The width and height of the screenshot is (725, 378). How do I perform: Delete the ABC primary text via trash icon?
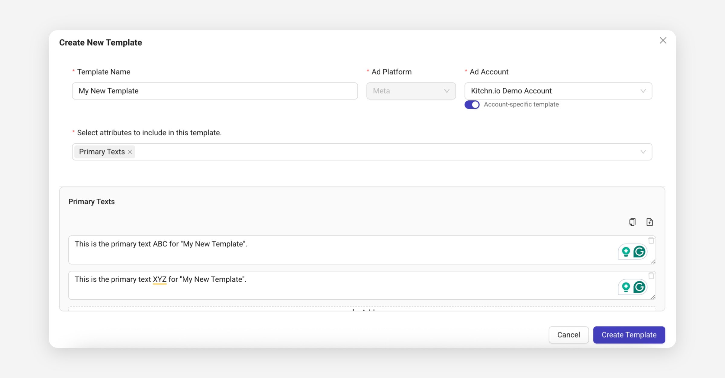pos(651,241)
